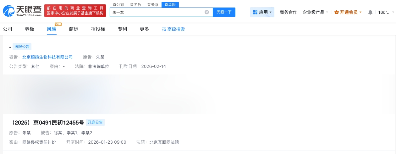
Task: Click the 开庭公告 tag
Action: tap(95, 122)
